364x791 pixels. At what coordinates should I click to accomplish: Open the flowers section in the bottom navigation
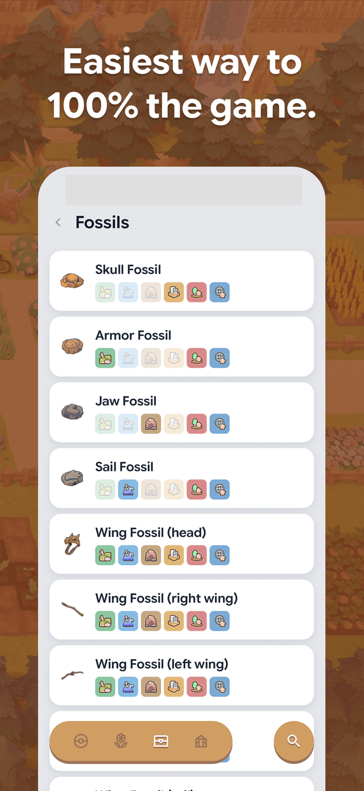120,741
